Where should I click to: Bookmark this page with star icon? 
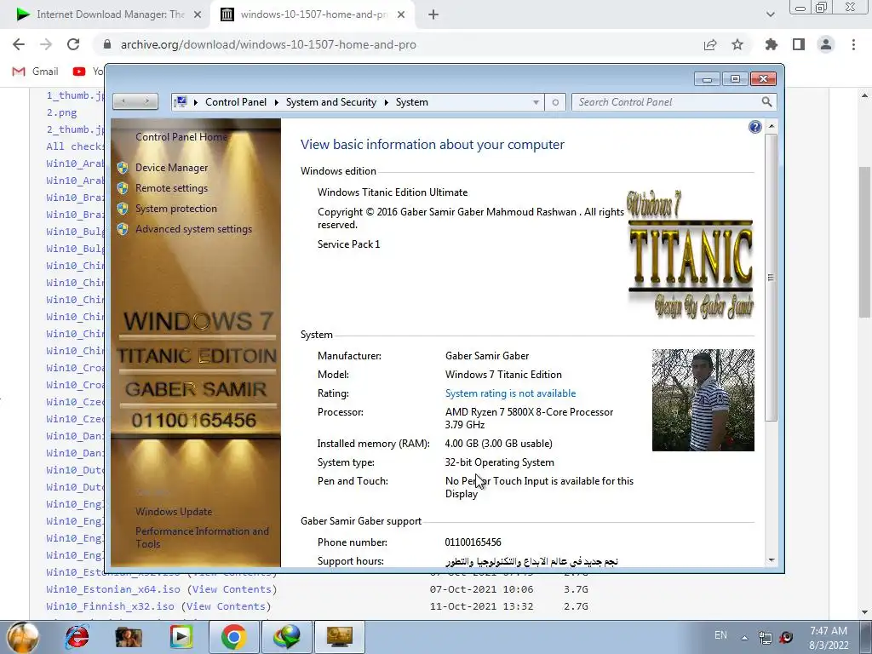[x=737, y=45]
